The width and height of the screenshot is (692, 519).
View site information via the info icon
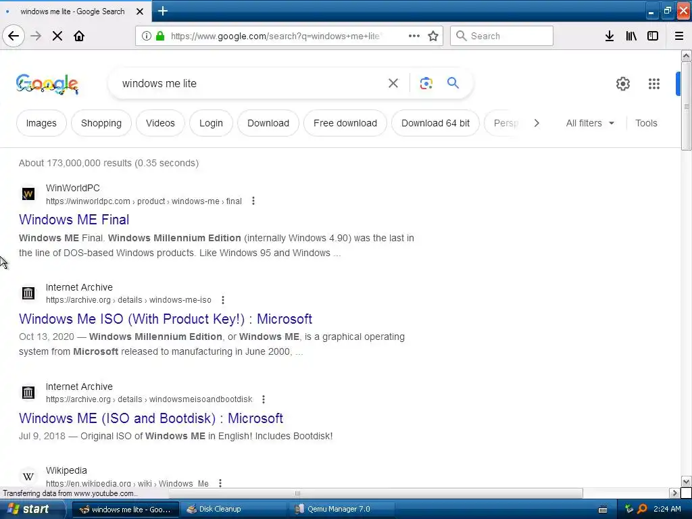[147, 36]
